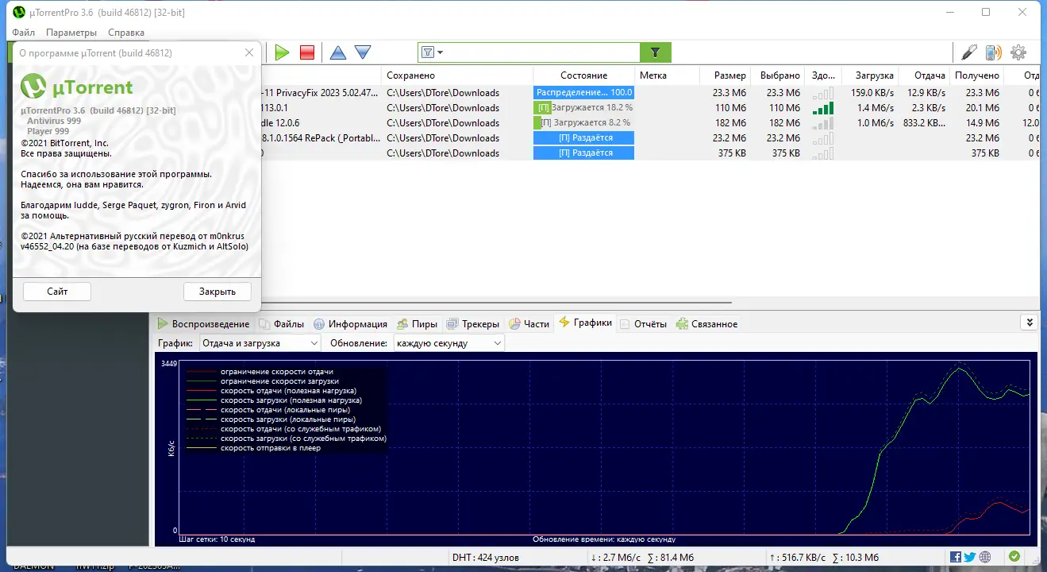Move torrent up the queue with blue up arrow
Screen dimensions: 1047x572
point(338,52)
